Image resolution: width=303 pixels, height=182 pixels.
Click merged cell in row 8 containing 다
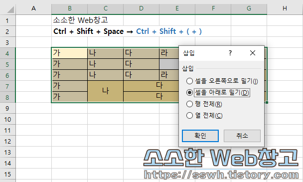point(151,97)
